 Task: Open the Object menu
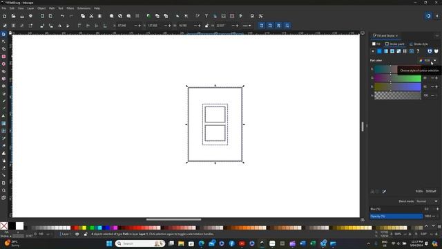click(x=41, y=8)
